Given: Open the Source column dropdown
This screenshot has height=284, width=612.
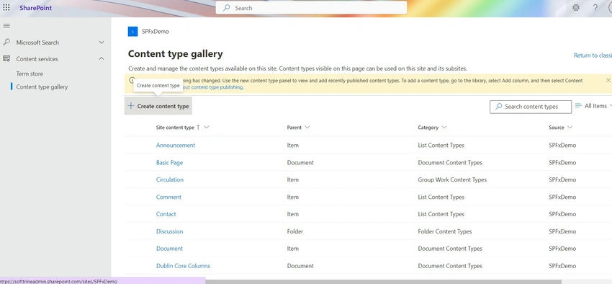Looking at the screenshot, I should coord(570,128).
